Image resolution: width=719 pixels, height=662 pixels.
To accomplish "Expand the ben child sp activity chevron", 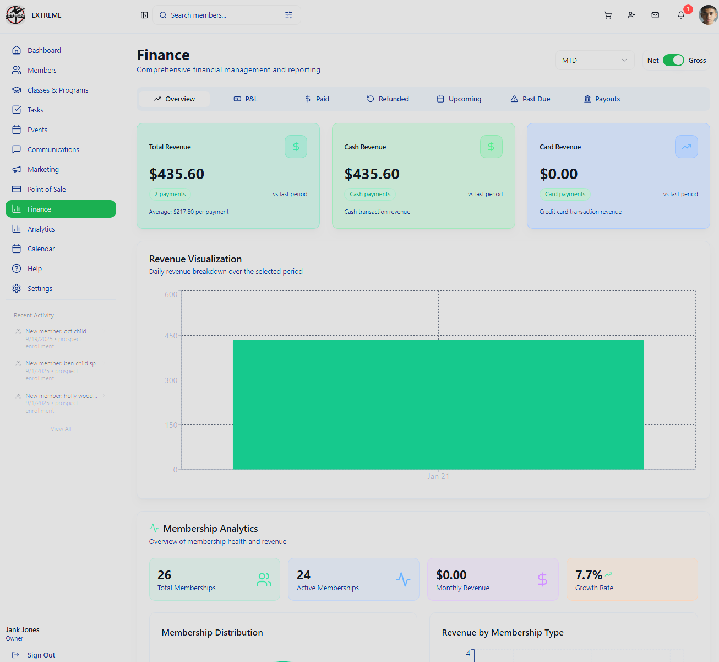I will [104, 363].
